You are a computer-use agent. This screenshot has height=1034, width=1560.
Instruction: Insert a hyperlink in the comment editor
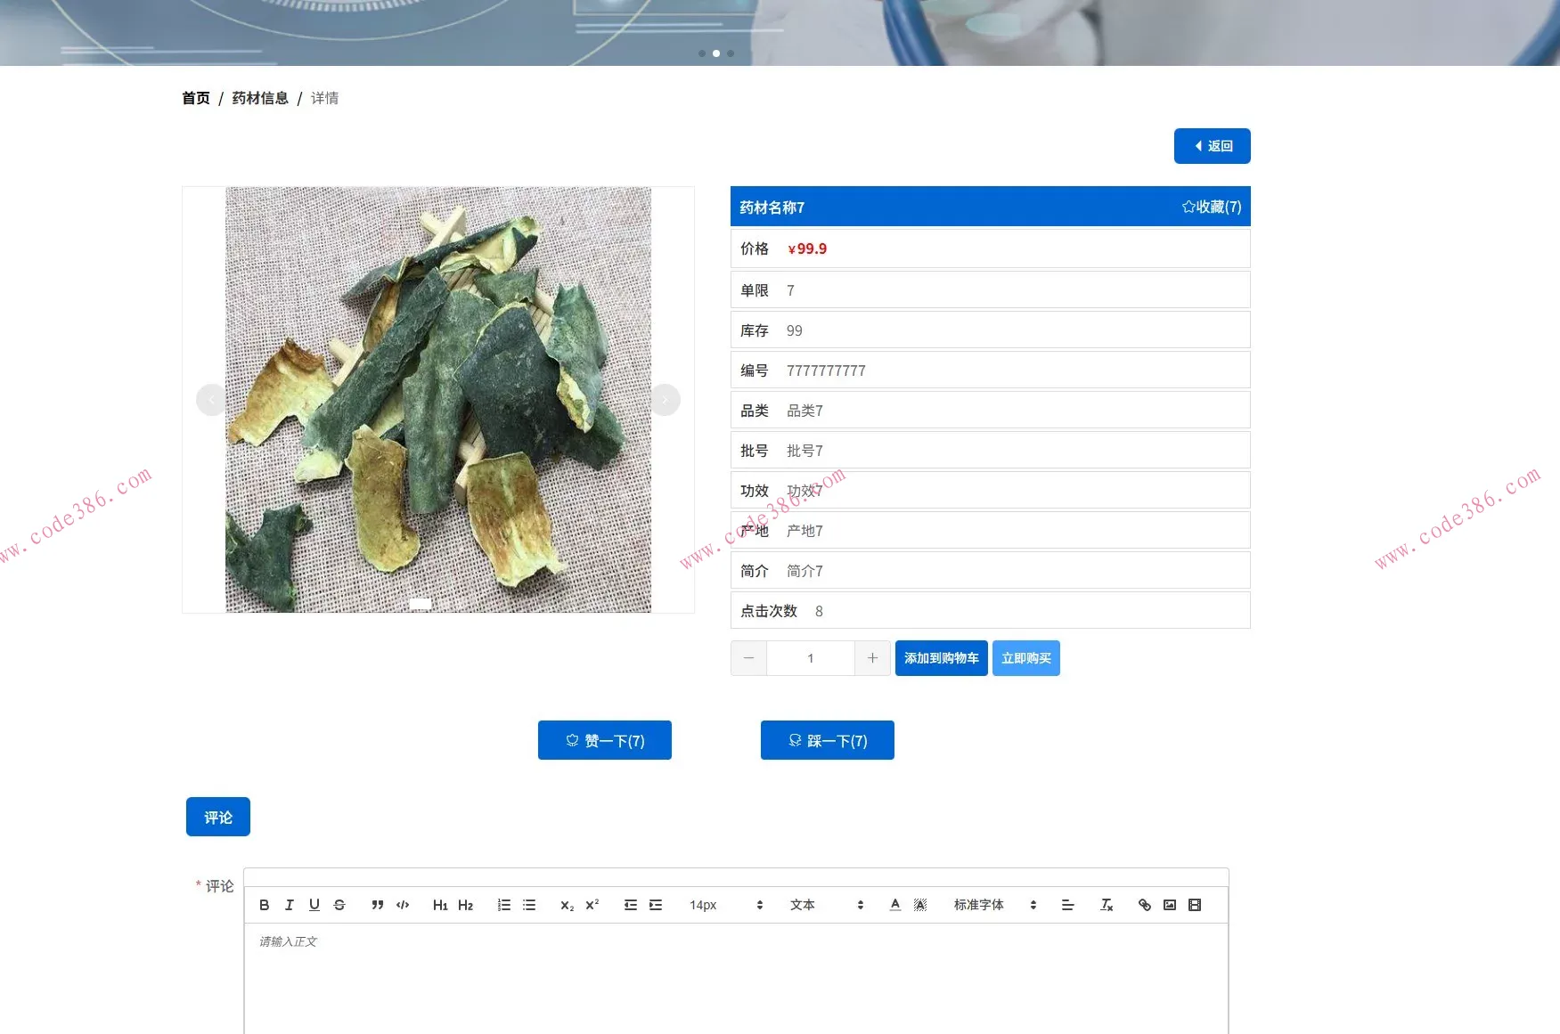1145,905
